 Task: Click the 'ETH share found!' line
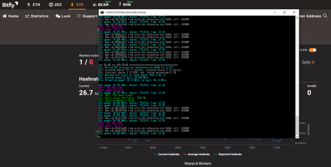coord(116,95)
